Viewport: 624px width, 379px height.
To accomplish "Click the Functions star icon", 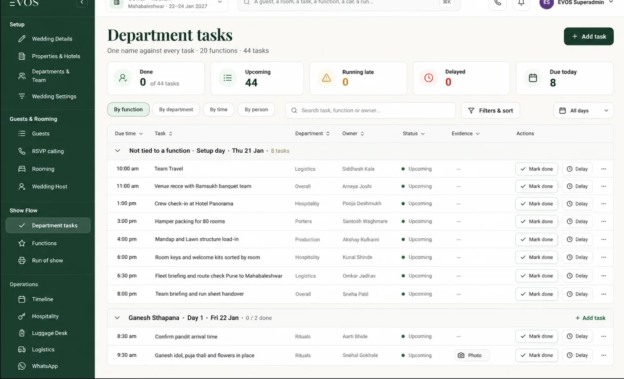I will (x=22, y=243).
